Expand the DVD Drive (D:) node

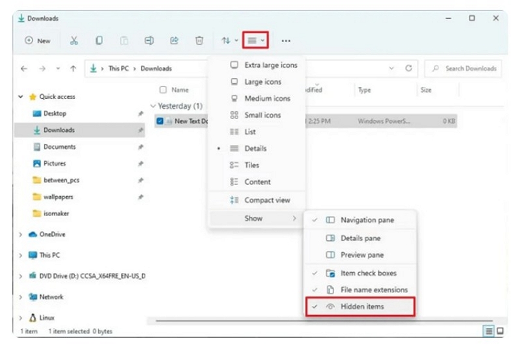(21, 276)
